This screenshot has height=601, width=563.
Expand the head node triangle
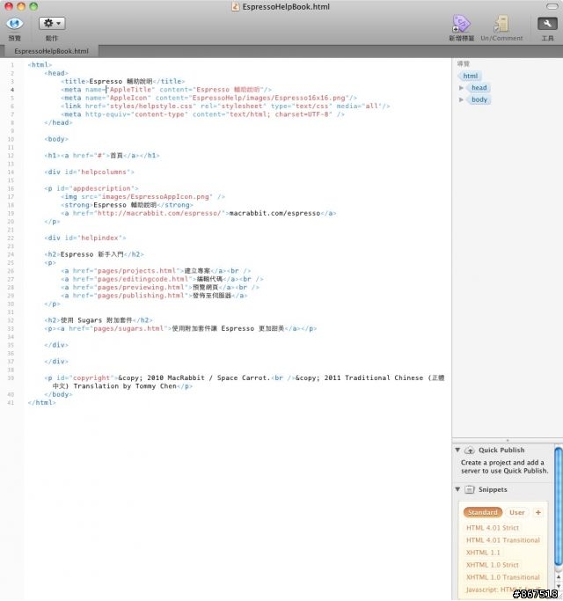tap(461, 88)
